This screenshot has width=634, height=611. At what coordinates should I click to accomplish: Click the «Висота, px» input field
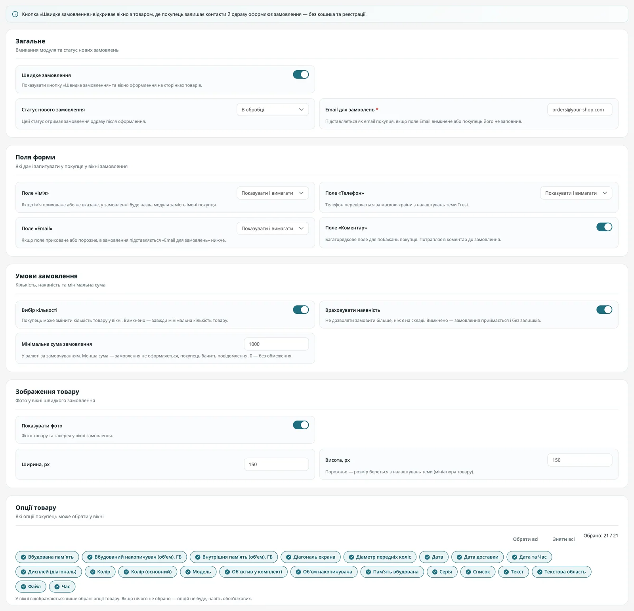tap(580, 460)
